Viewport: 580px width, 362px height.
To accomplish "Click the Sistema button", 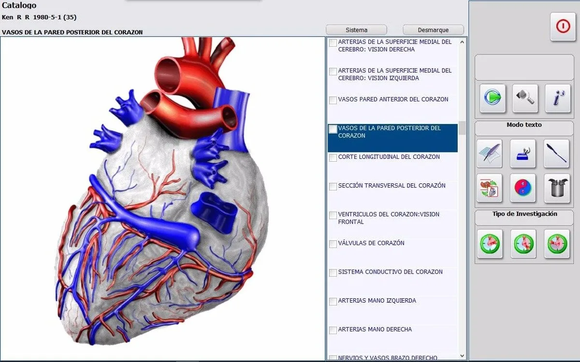I will coord(356,30).
